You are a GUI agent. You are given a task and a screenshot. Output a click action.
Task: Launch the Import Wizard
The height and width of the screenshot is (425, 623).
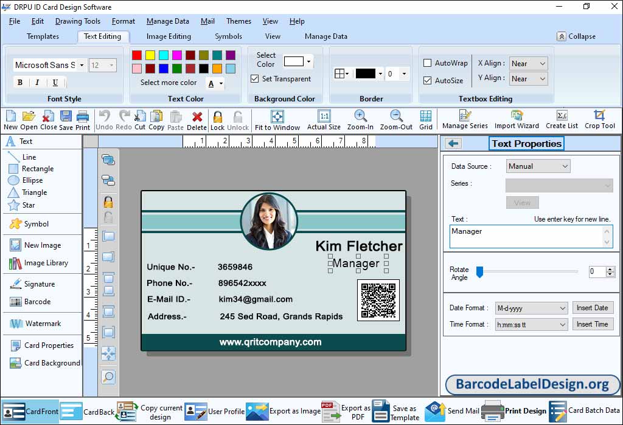517,120
